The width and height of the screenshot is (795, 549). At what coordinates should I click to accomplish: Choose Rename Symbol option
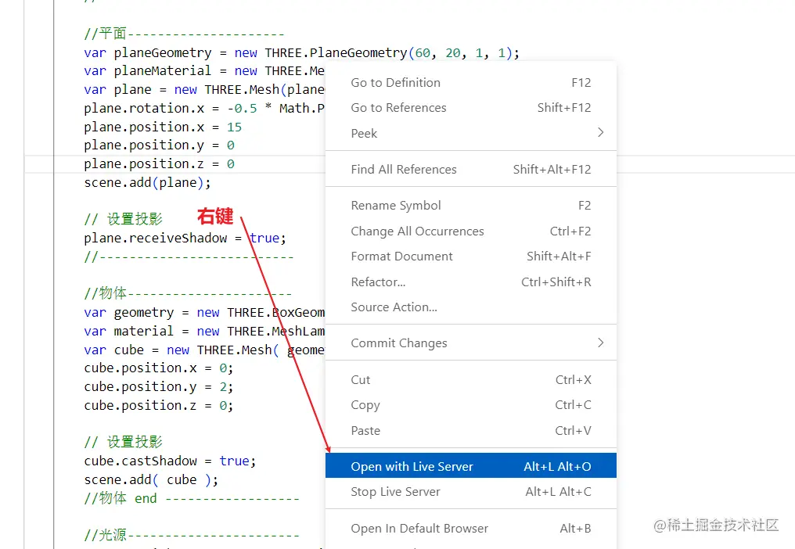(470, 206)
